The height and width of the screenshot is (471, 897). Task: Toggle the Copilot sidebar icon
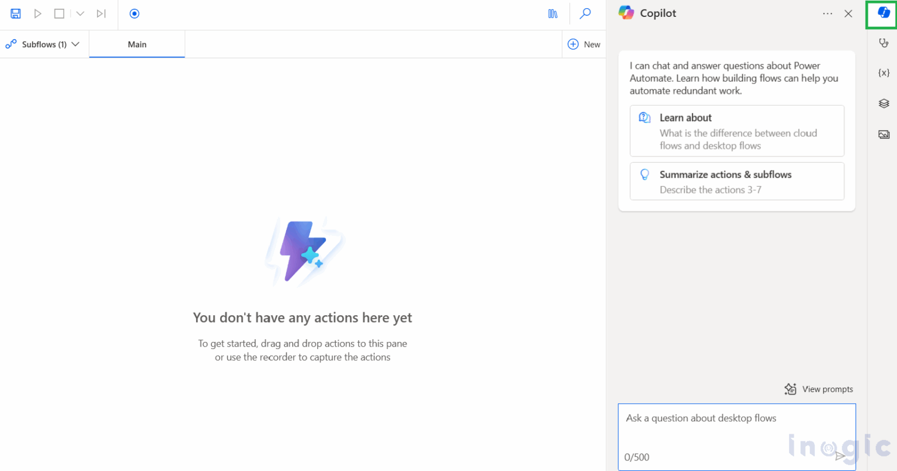click(x=884, y=13)
